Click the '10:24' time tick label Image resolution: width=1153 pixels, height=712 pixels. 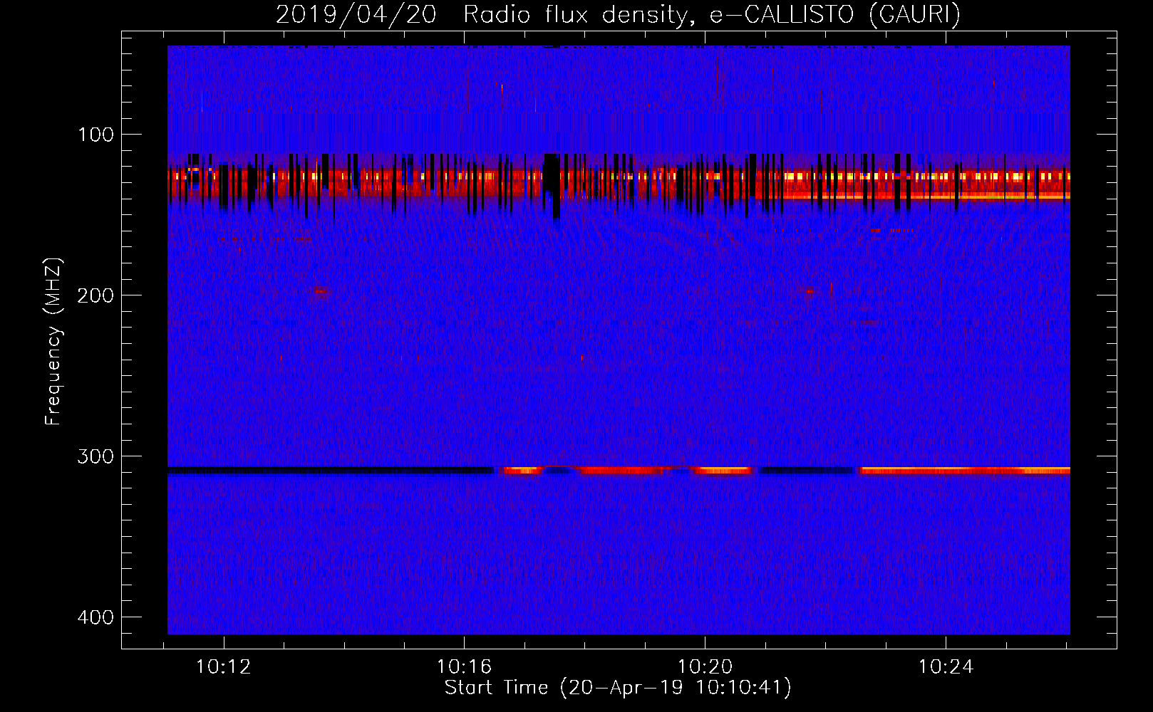pyautogui.click(x=946, y=667)
